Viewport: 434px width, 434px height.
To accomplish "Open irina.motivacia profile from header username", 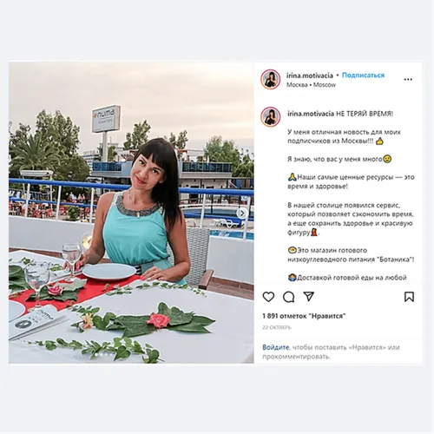I will [x=310, y=76].
